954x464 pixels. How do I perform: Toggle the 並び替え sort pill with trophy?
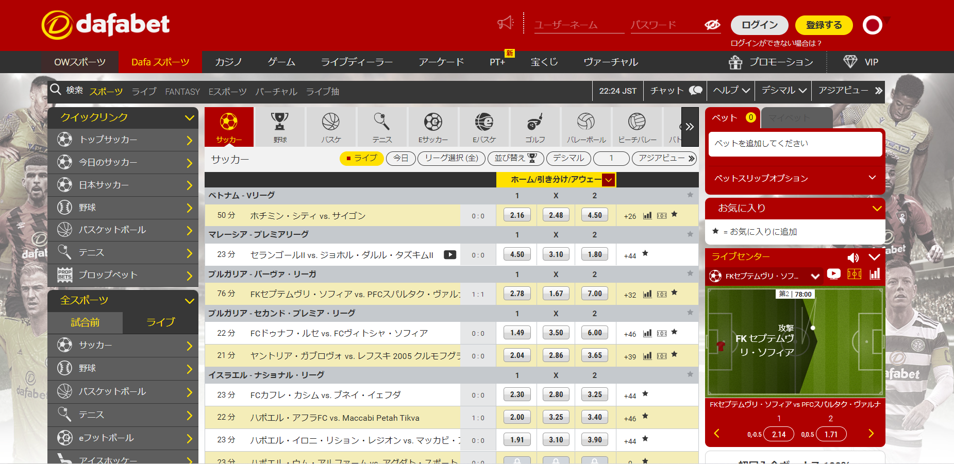[x=515, y=158]
